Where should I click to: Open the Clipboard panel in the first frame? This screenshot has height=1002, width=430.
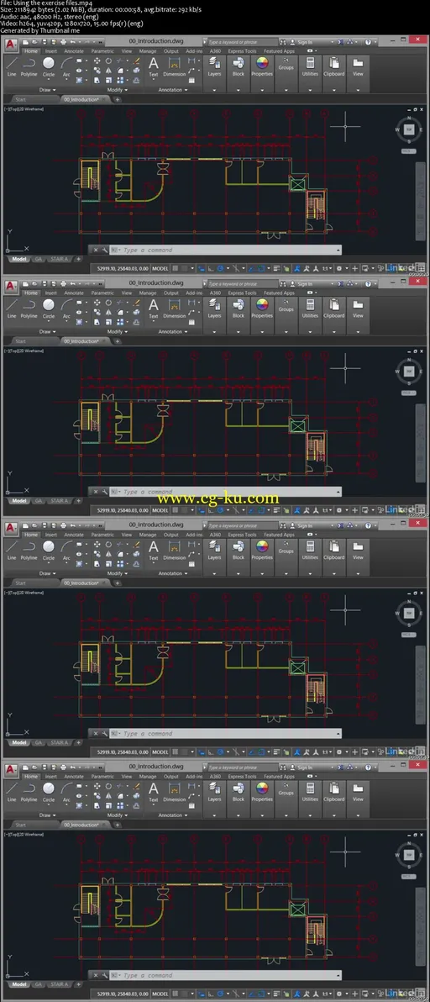pyautogui.click(x=333, y=66)
